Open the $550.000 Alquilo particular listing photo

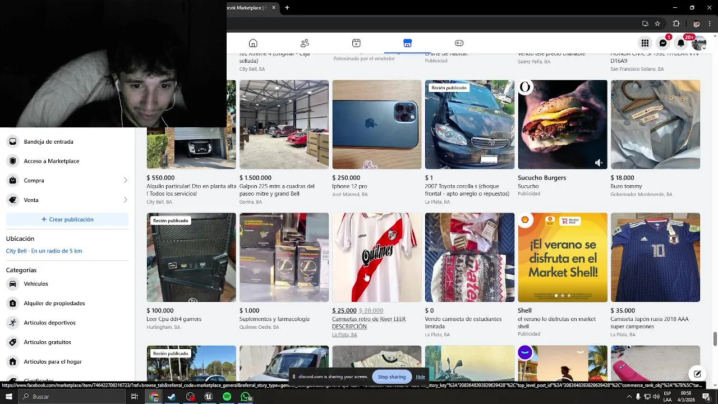click(191, 148)
